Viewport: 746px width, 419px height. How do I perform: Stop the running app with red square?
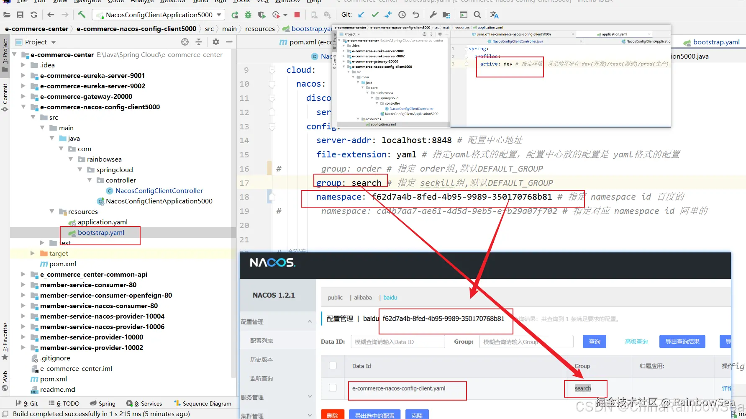(297, 15)
